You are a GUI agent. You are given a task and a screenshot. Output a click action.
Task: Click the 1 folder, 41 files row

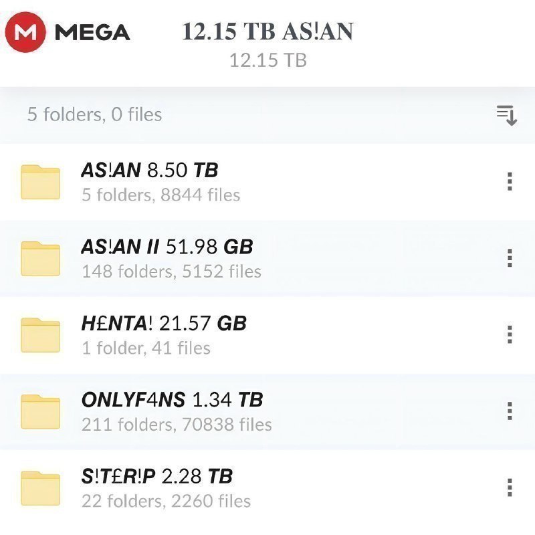(267, 335)
